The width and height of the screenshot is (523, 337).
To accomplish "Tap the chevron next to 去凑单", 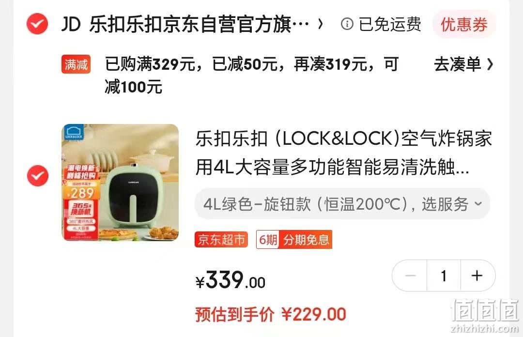I will [x=490, y=64].
